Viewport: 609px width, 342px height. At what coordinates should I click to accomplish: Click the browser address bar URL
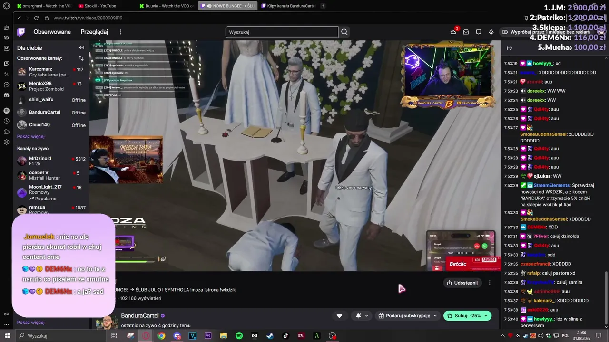coord(88,18)
